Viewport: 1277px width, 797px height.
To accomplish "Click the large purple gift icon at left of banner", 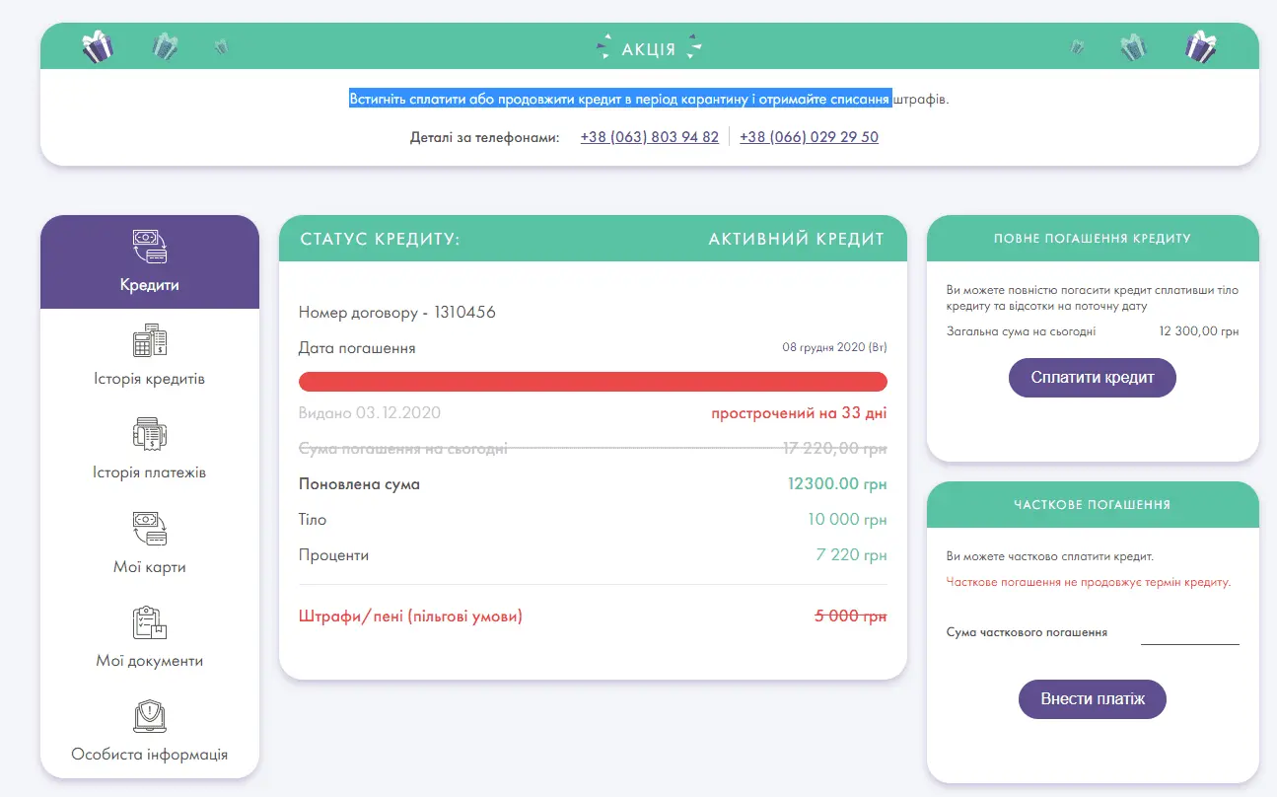I will [x=98, y=46].
